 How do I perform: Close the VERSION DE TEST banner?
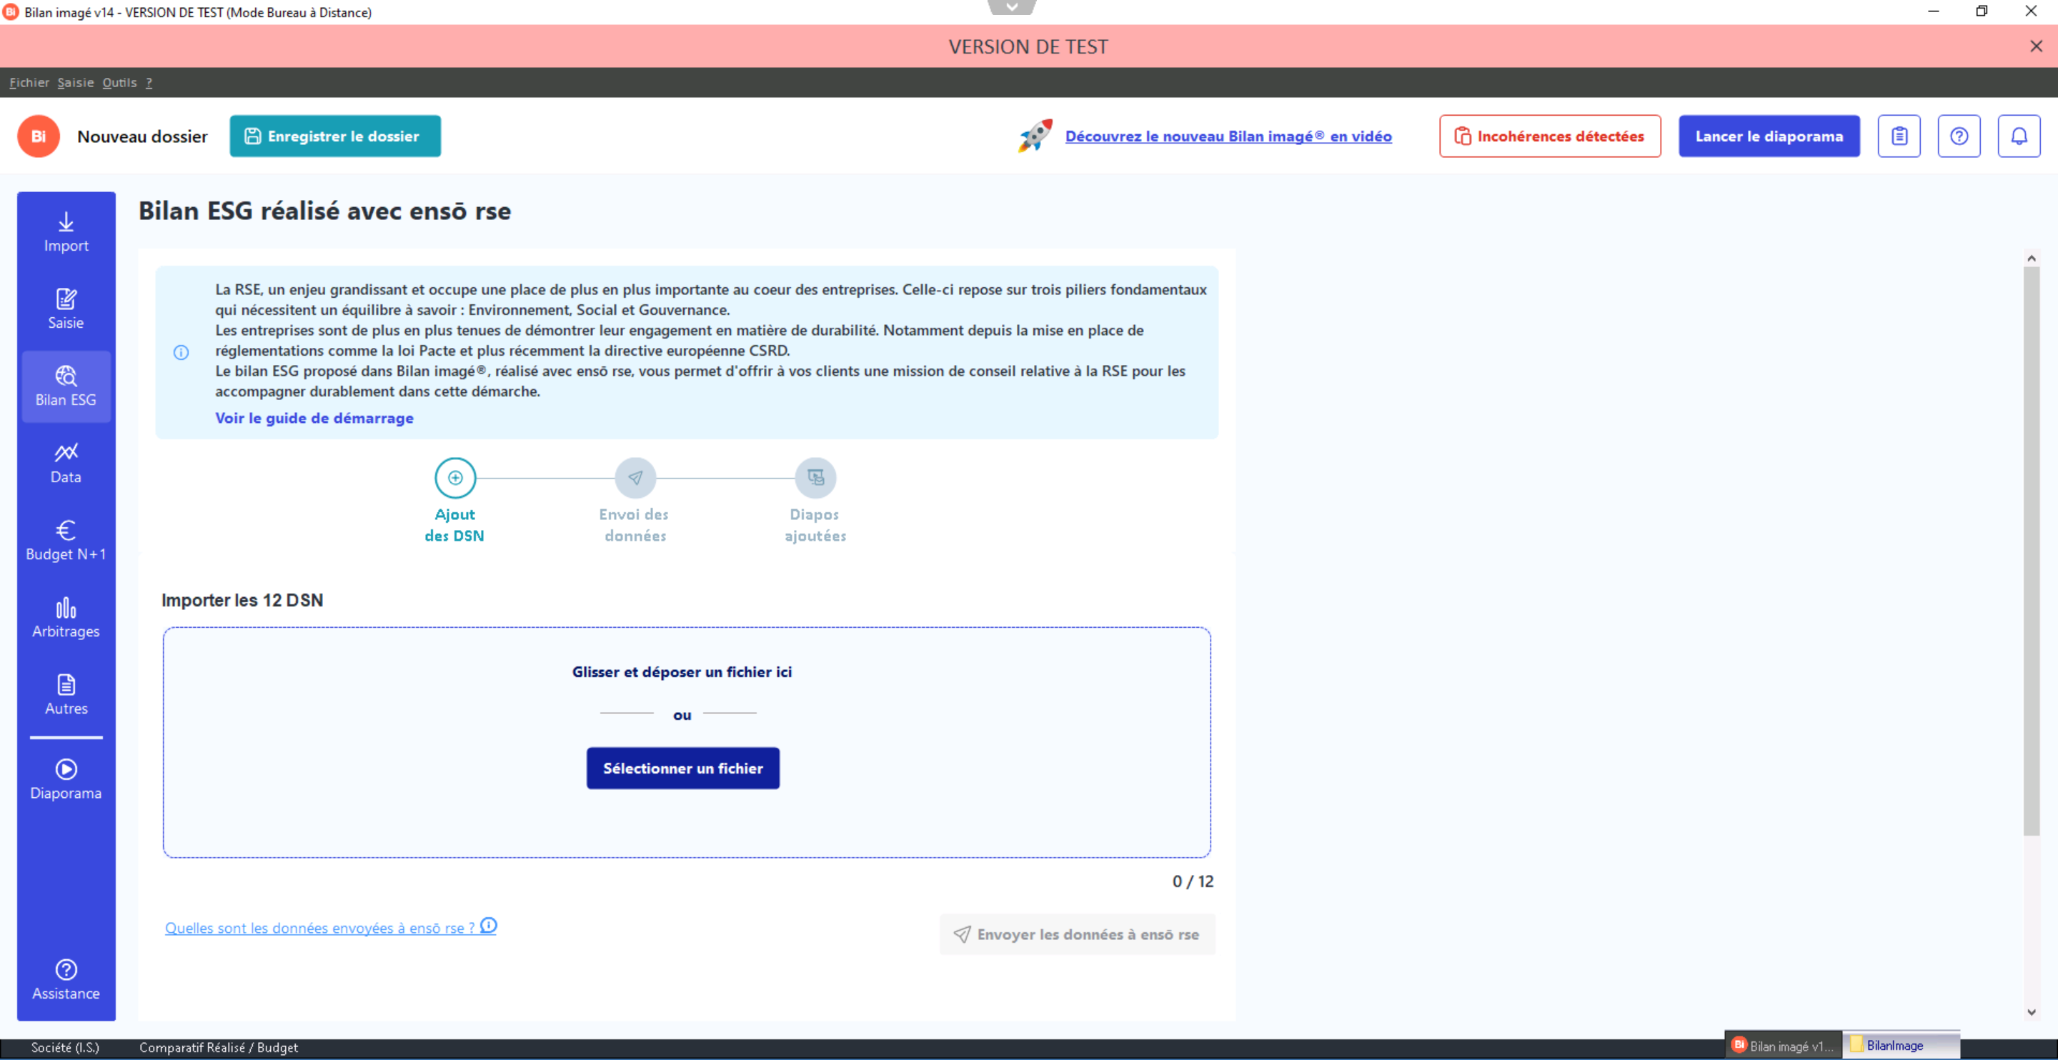[2037, 46]
